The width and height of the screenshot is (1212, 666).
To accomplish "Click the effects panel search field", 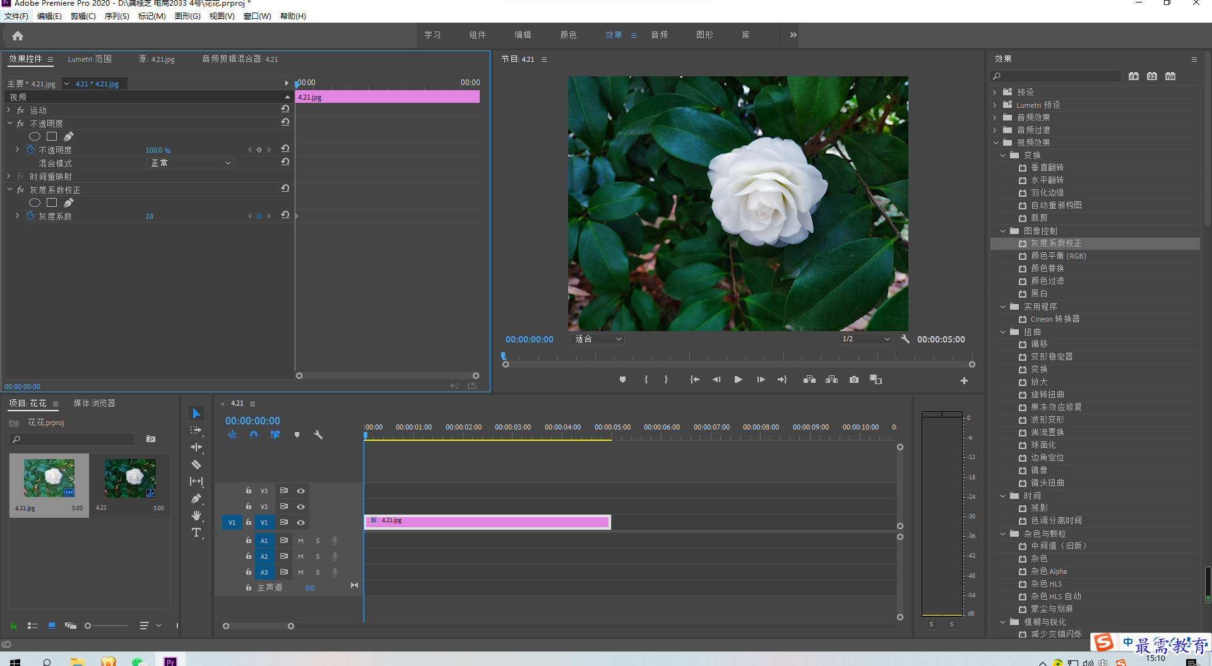I will point(1055,76).
